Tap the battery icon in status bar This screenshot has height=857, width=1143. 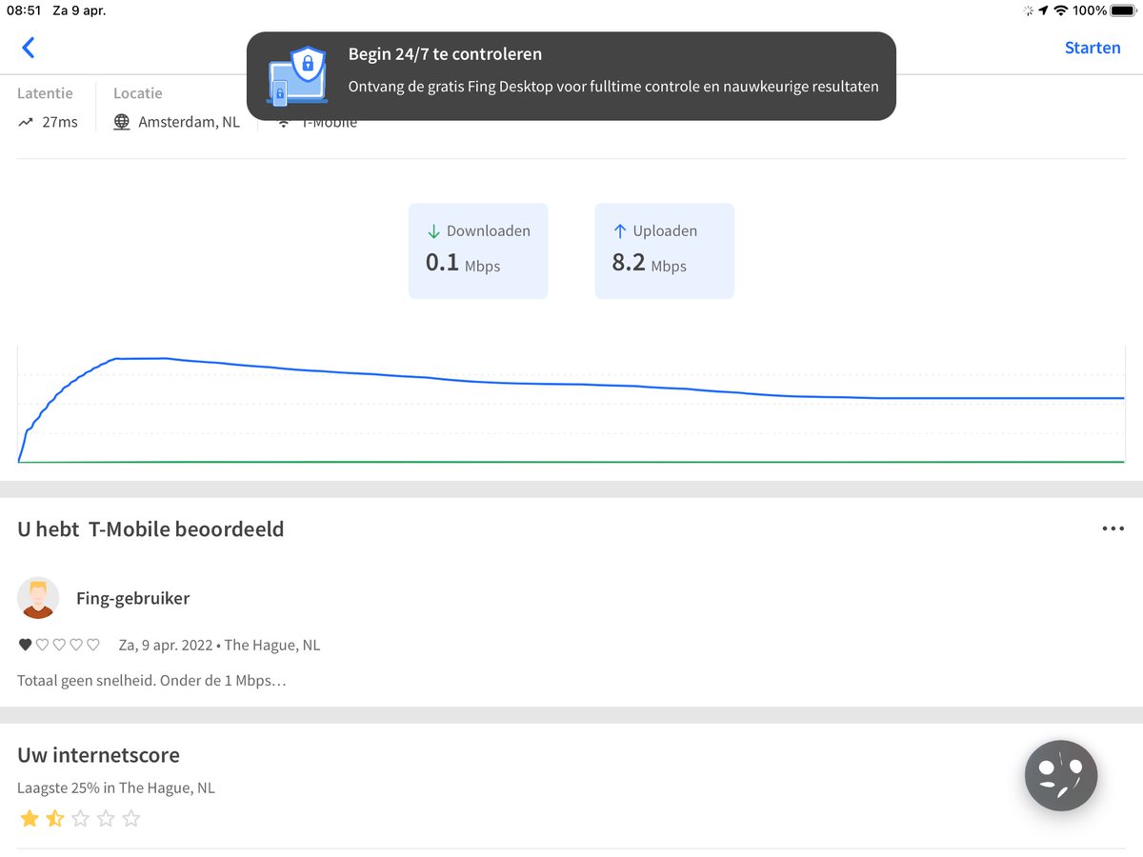pos(1123,10)
